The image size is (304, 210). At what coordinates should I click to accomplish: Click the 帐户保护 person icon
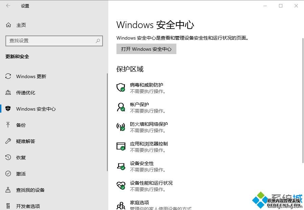pos(121,107)
